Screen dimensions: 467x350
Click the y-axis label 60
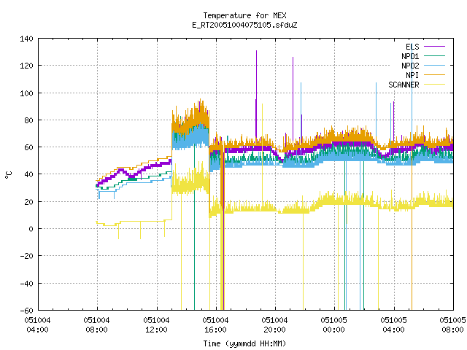(x=28, y=147)
